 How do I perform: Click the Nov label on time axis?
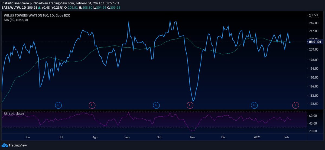coord(193,137)
